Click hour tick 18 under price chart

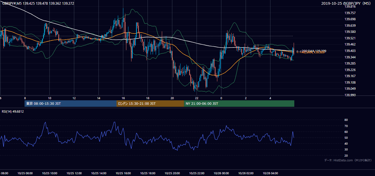[x=148, y=98]
